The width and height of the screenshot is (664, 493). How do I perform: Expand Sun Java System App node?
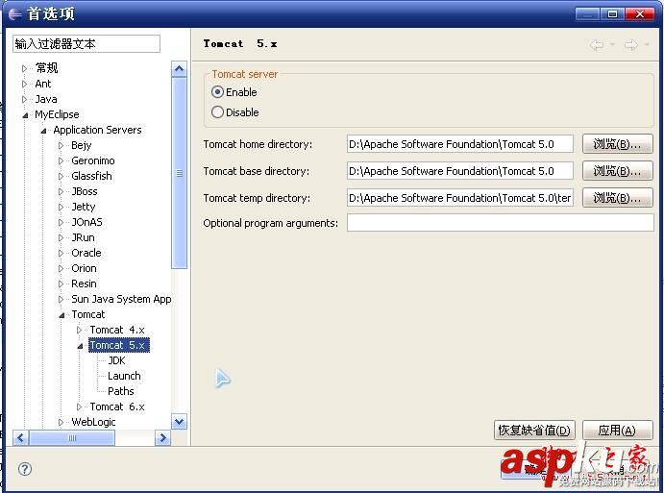click(x=61, y=300)
